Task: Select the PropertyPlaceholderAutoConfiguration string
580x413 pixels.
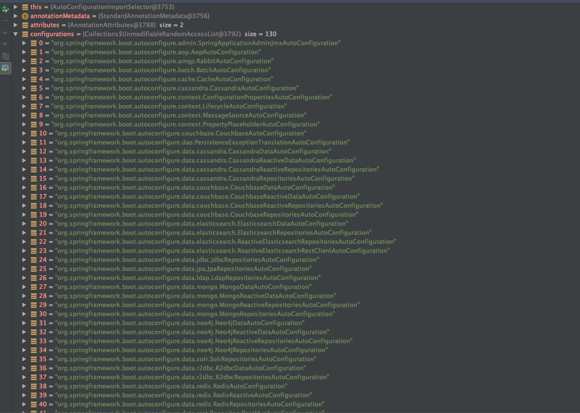Action: click(x=186, y=125)
